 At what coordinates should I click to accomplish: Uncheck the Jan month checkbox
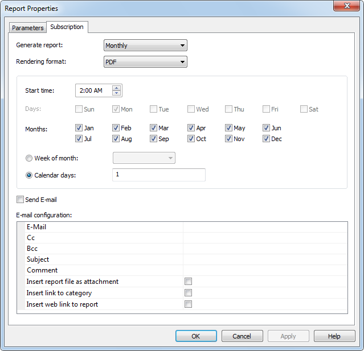pos(79,128)
